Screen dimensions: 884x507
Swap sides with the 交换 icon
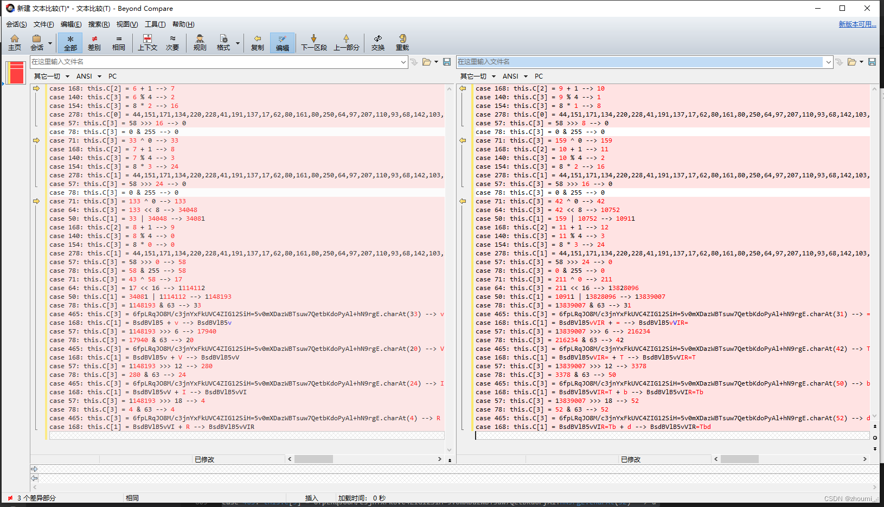(x=378, y=42)
